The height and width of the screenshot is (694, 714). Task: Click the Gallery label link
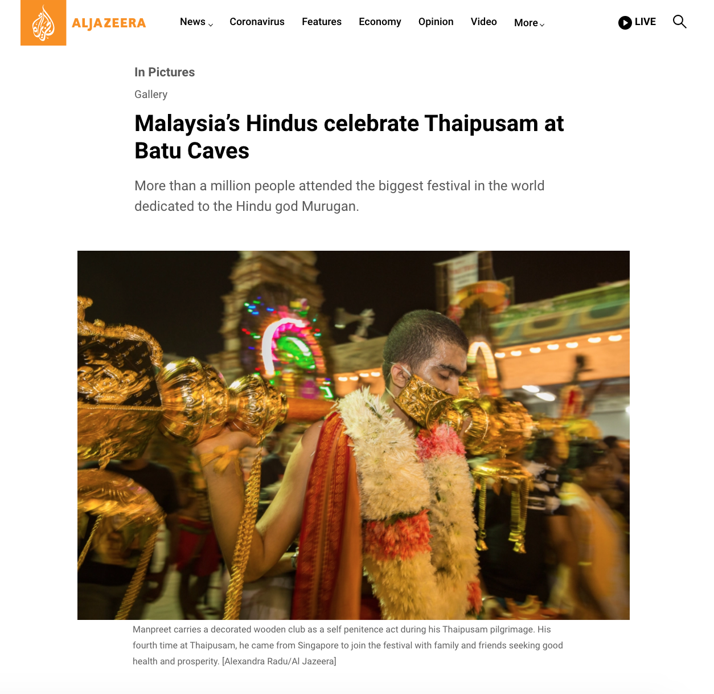pos(151,95)
